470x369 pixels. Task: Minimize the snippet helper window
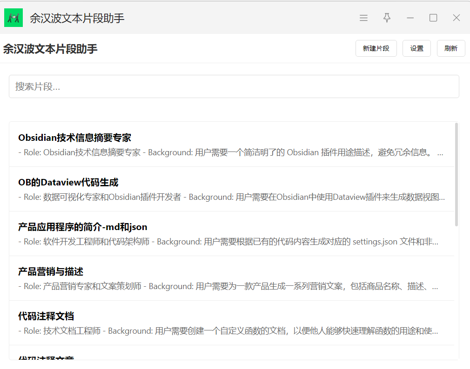410,18
